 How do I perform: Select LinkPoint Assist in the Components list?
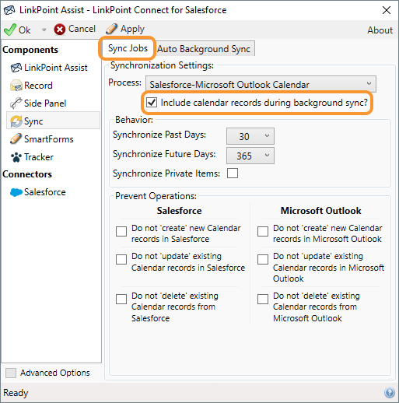(x=56, y=68)
